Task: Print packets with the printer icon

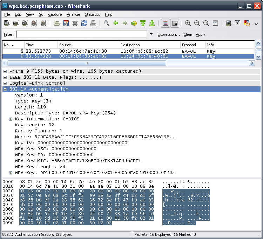Action: click(x=93, y=24)
